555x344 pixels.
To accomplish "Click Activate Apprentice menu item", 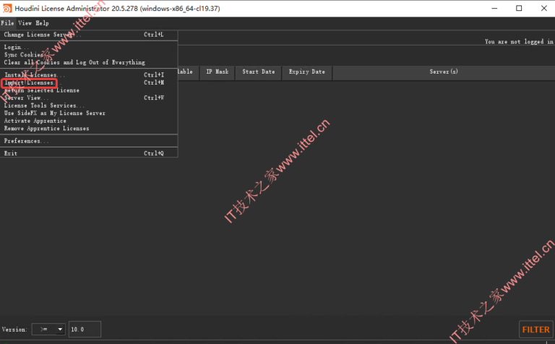I will (35, 121).
